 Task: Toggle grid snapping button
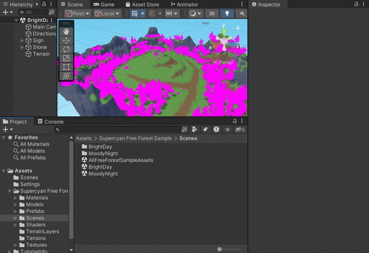pos(152,13)
